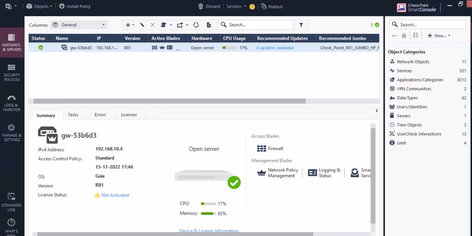The image size is (472, 236).
Task: Open Limit category
Action: (428, 143)
